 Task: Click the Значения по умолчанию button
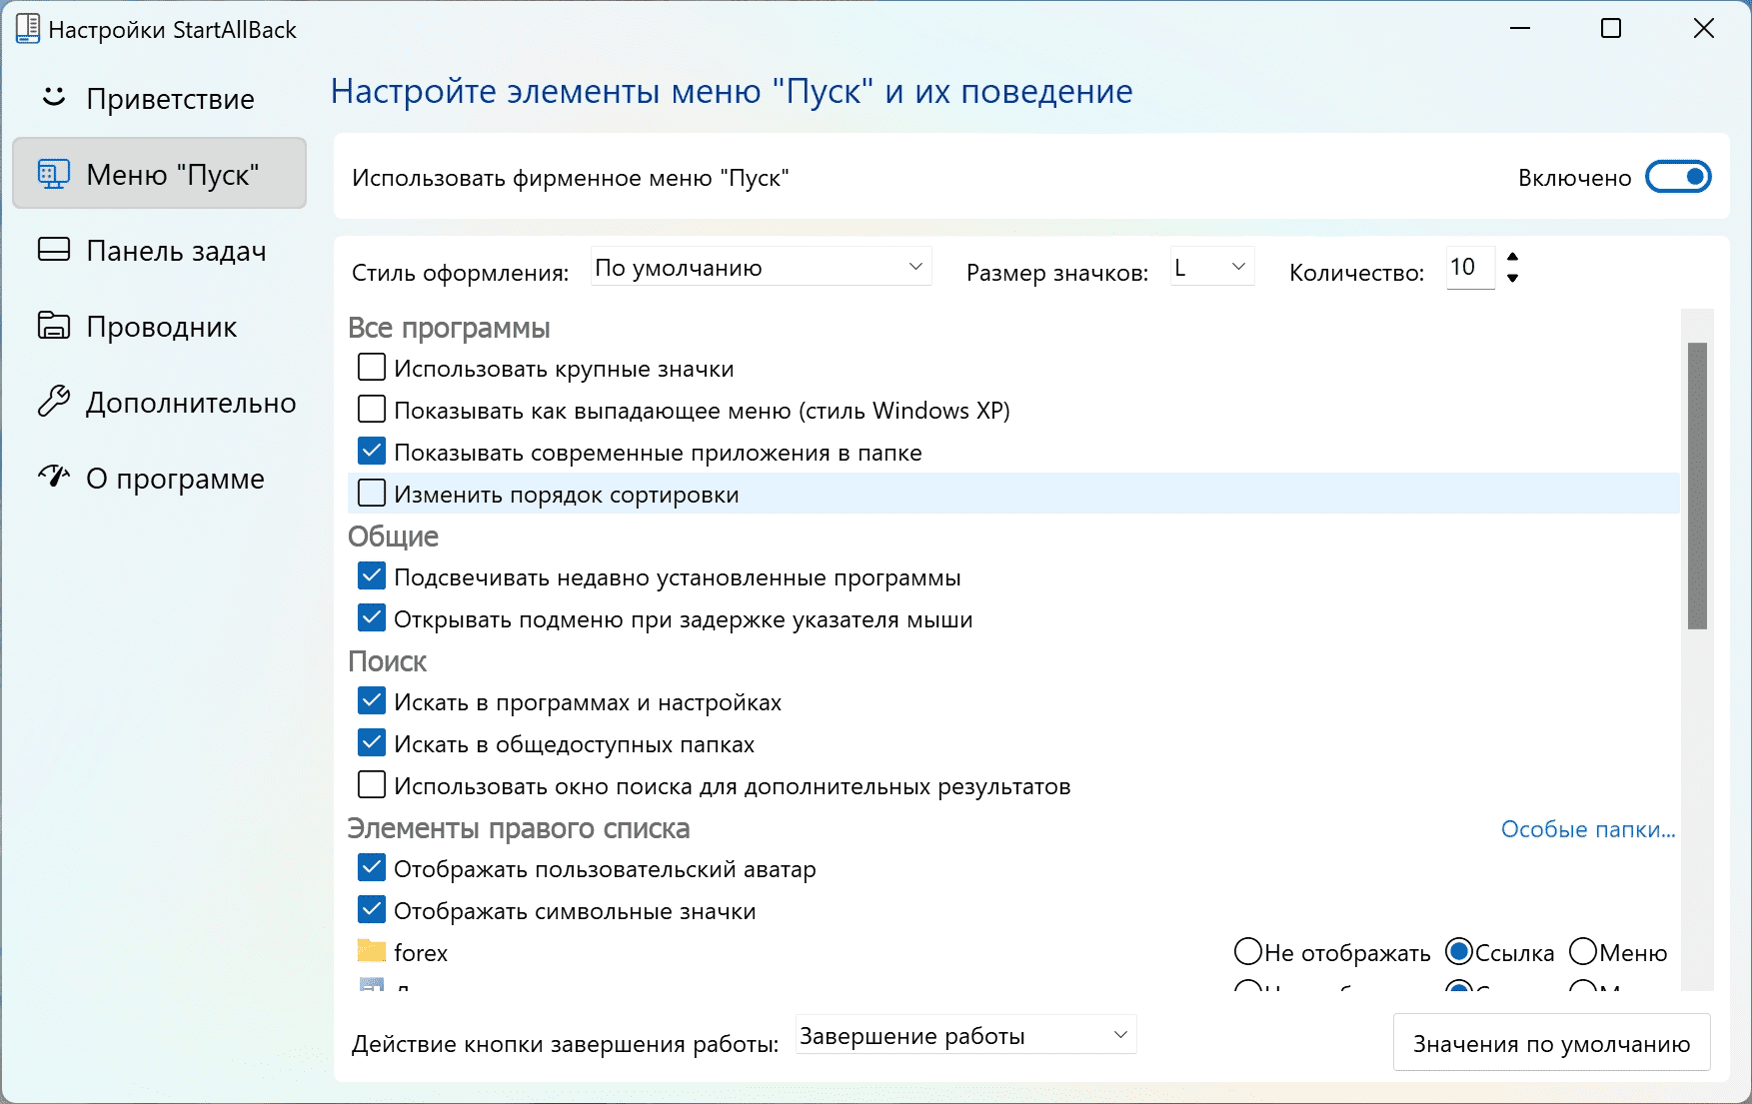pyautogui.click(x=1551, y=1044)
